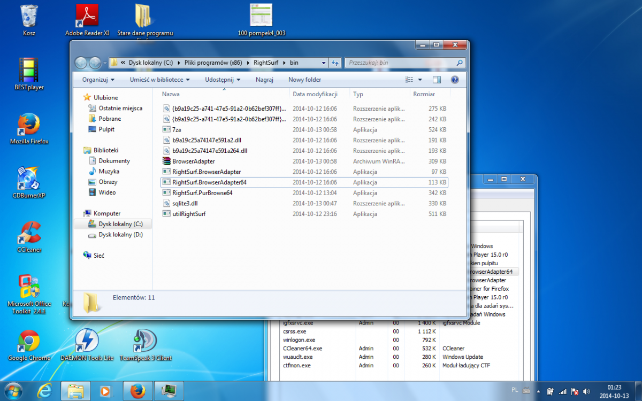Select the DAEMON Tools Lite desktop shortcut
This screenshot has height=401, width=642.
pos(87,345)
